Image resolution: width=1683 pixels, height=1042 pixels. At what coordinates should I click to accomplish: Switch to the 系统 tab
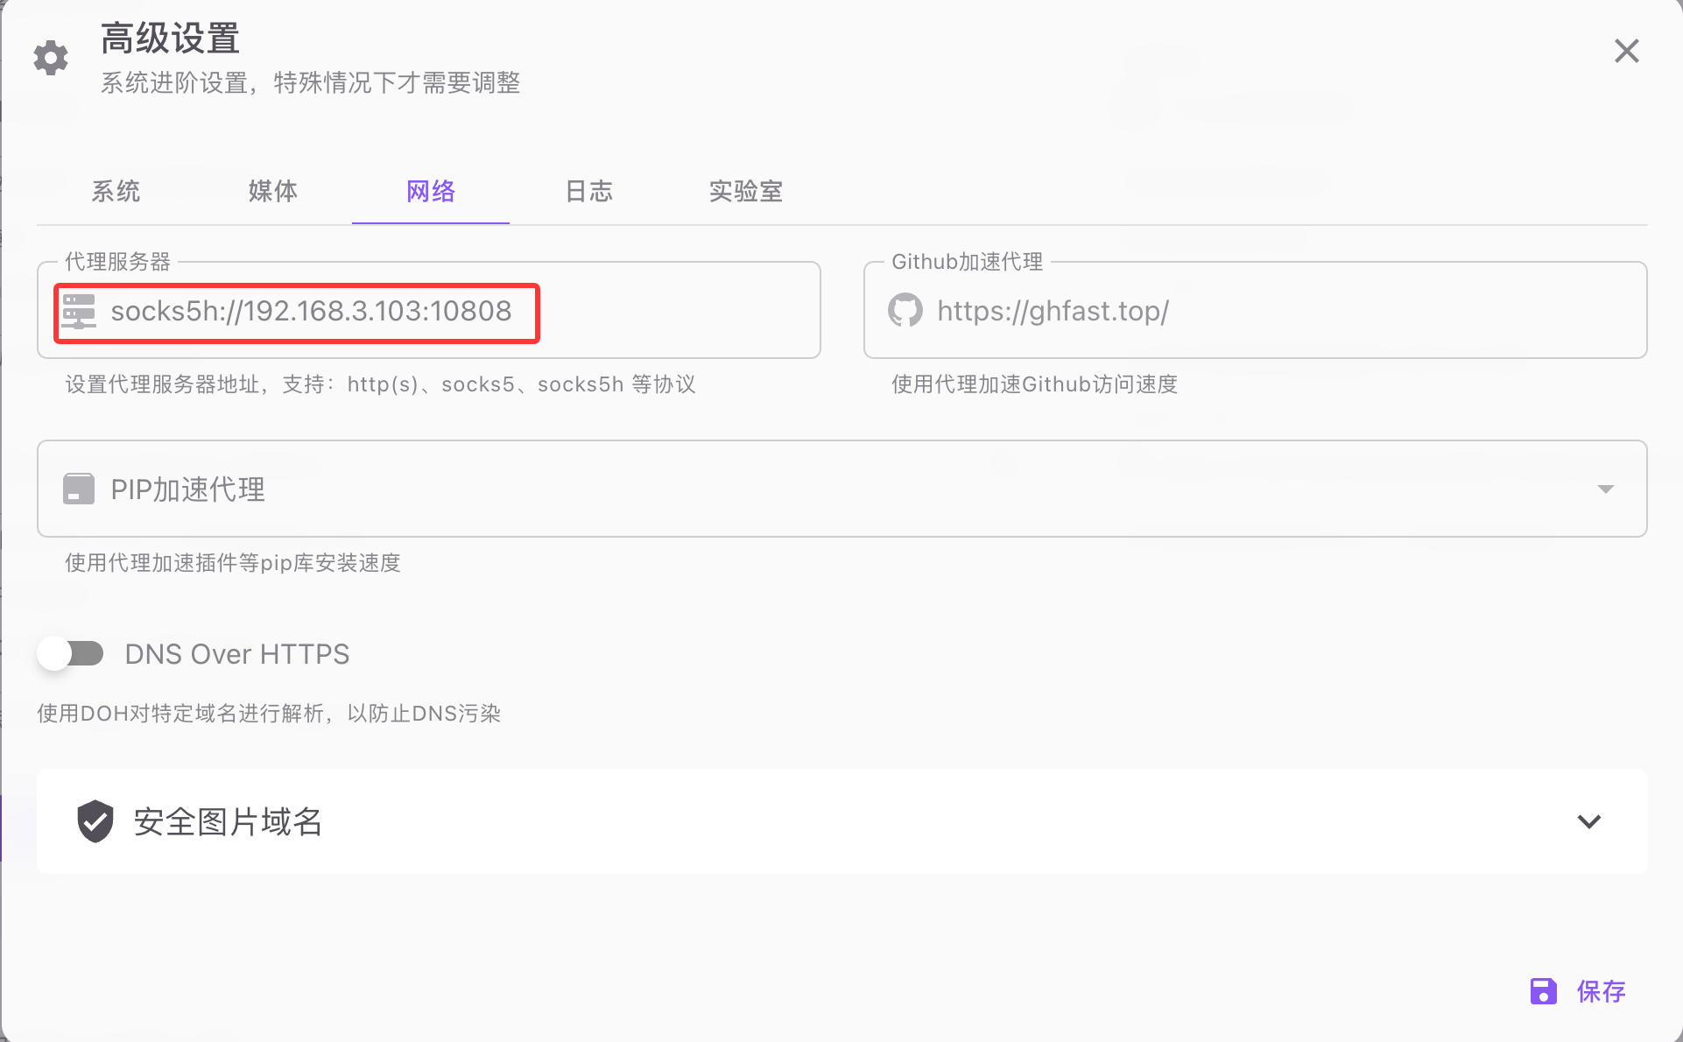pyautogui.click(x=116, y=191)
